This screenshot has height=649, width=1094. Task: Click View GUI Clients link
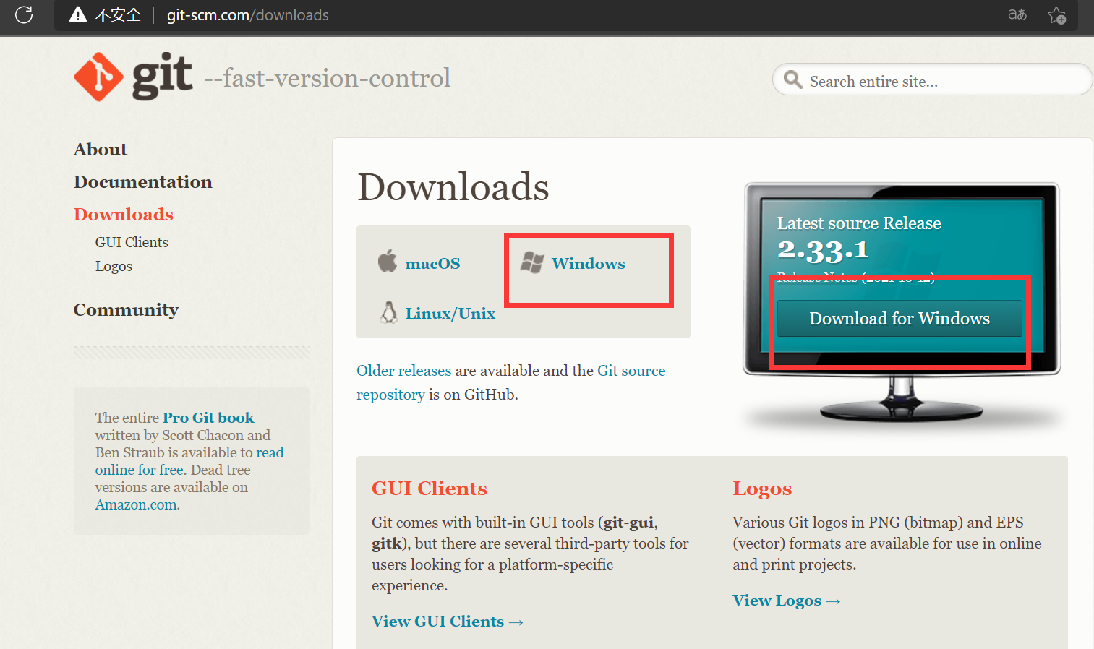(447, 622)
